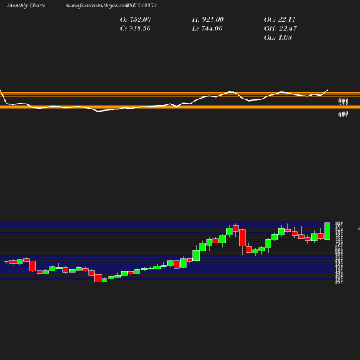Click the "Monthly Charts" title text
360x360 pixels.
(26, 6)
